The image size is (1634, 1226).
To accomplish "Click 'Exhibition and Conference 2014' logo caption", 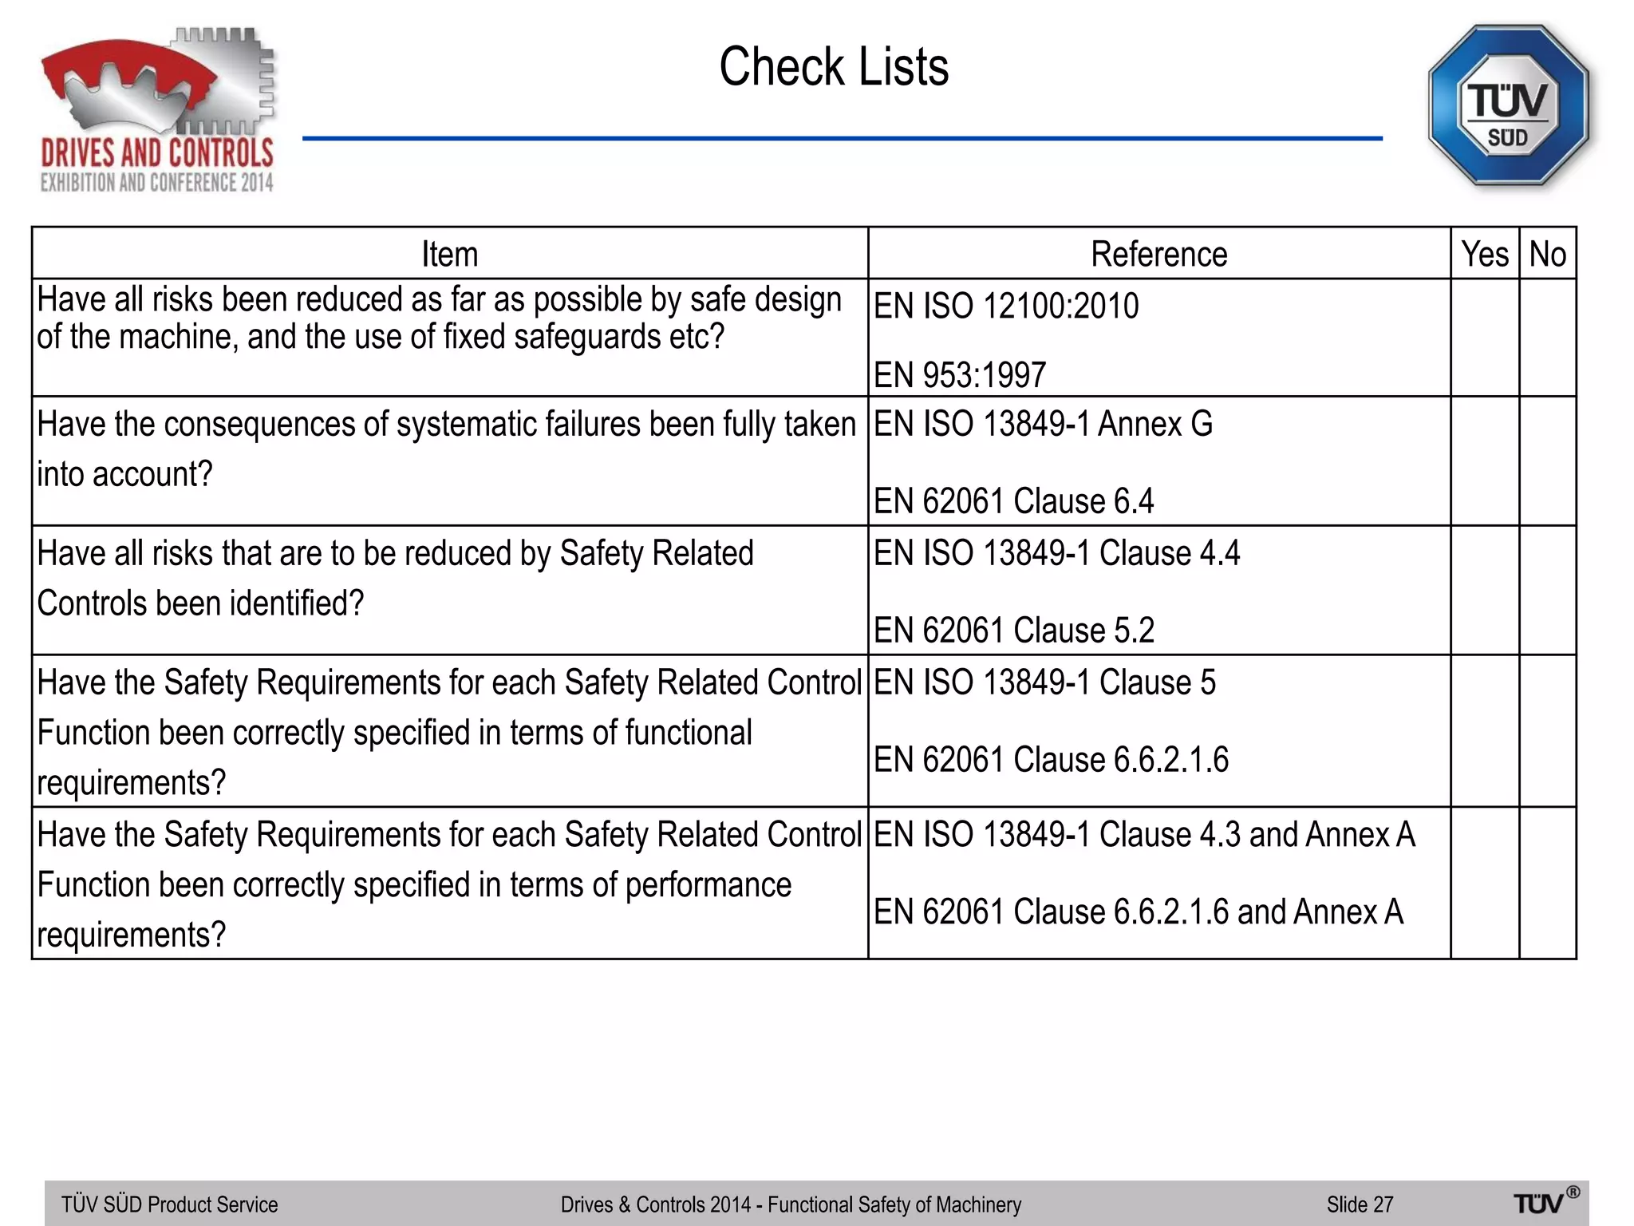I will 157,183.
